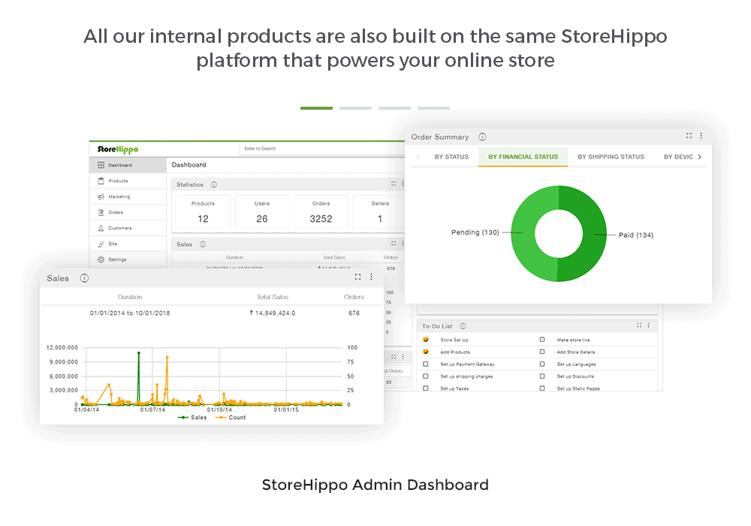This screenshot has width=751, height=526.
Task: Click Pending segment of donut chart
Action: (x=523, y=234)
